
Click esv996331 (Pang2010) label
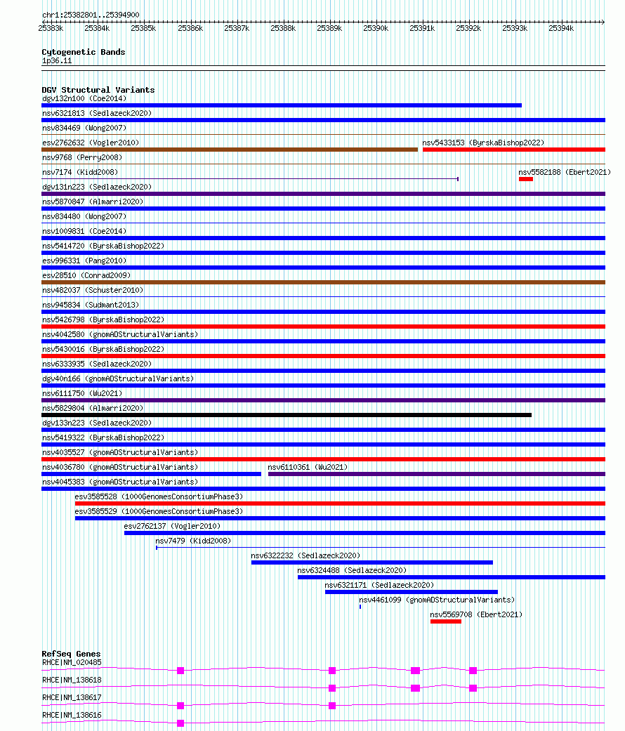[x=84, y=261]
